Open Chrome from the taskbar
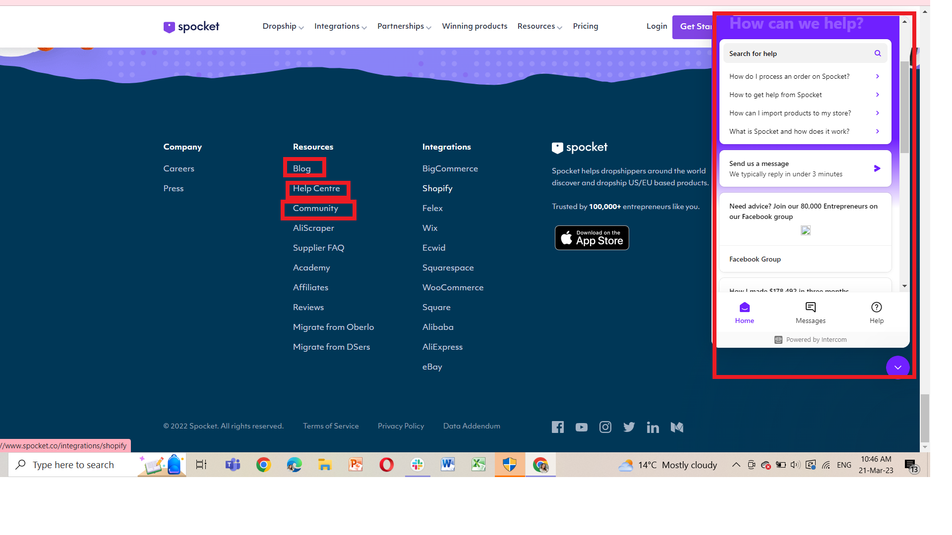 click(263, 465)
